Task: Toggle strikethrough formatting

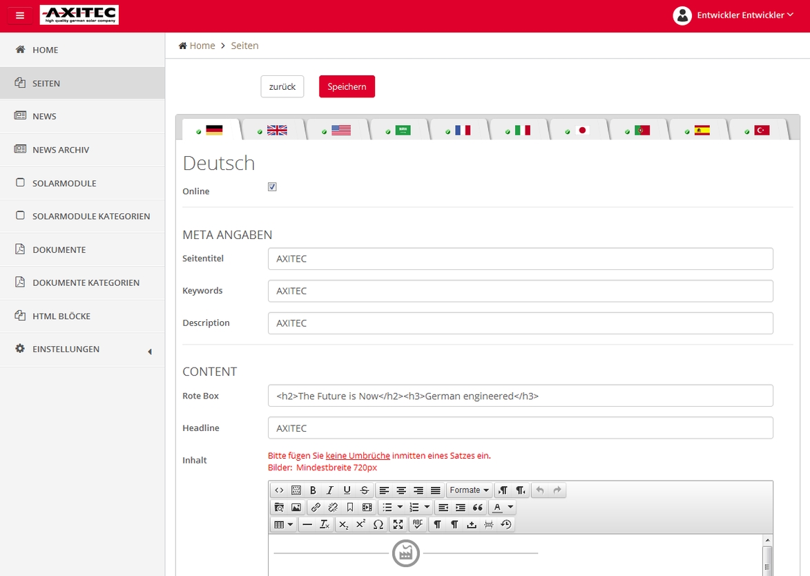Action: click(364, 490)
